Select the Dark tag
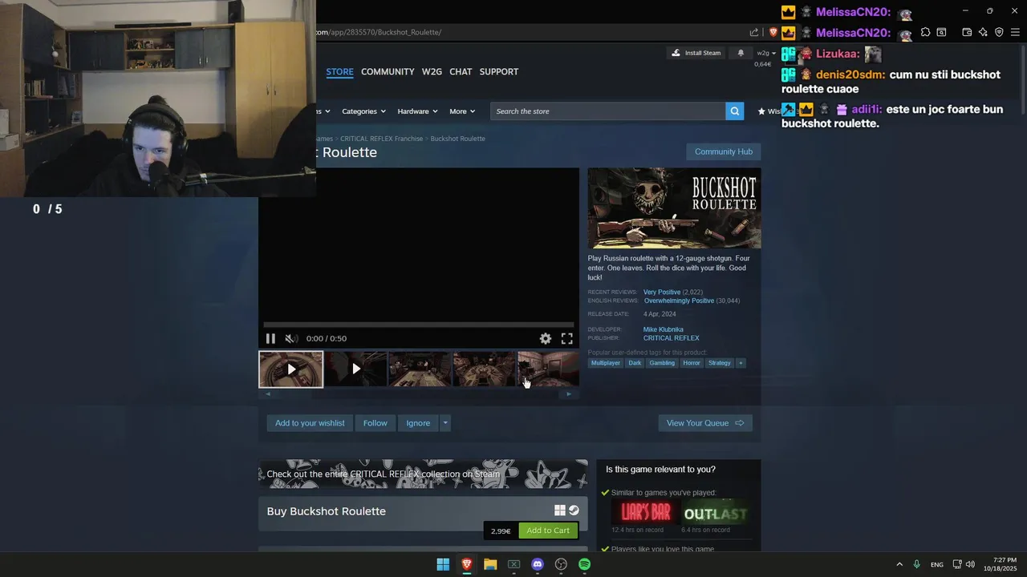The height and width of the screenshot is (577, 1027). point(635,363)
